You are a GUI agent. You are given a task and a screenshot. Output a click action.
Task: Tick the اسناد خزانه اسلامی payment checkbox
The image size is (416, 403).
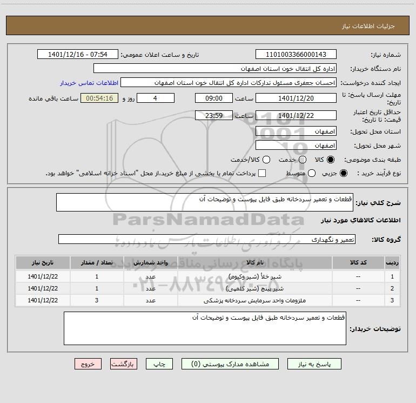262,173
